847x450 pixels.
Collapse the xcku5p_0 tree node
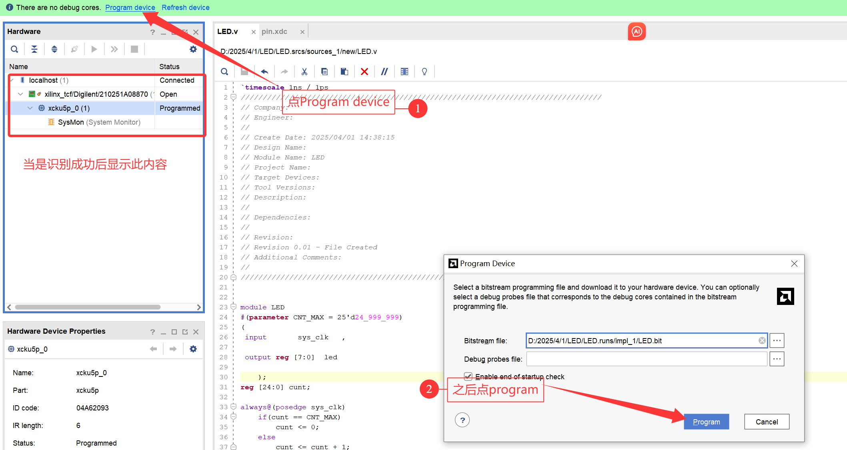30,108
